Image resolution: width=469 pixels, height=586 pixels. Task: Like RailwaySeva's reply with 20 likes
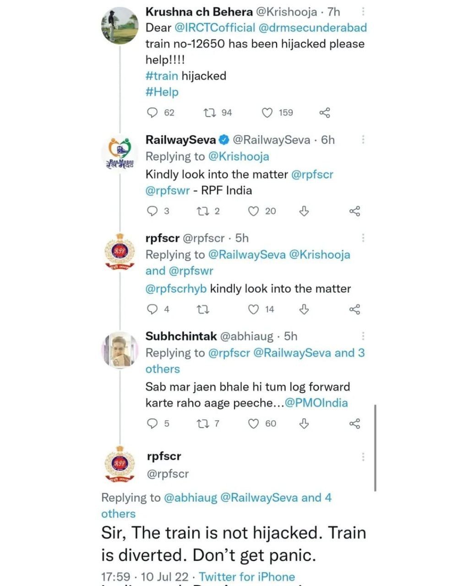point(254,211)
